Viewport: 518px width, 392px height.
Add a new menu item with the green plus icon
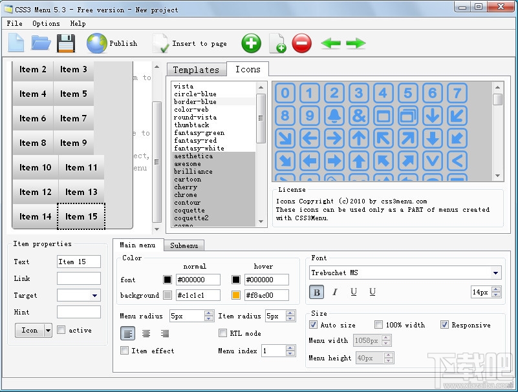pos(251,44)
